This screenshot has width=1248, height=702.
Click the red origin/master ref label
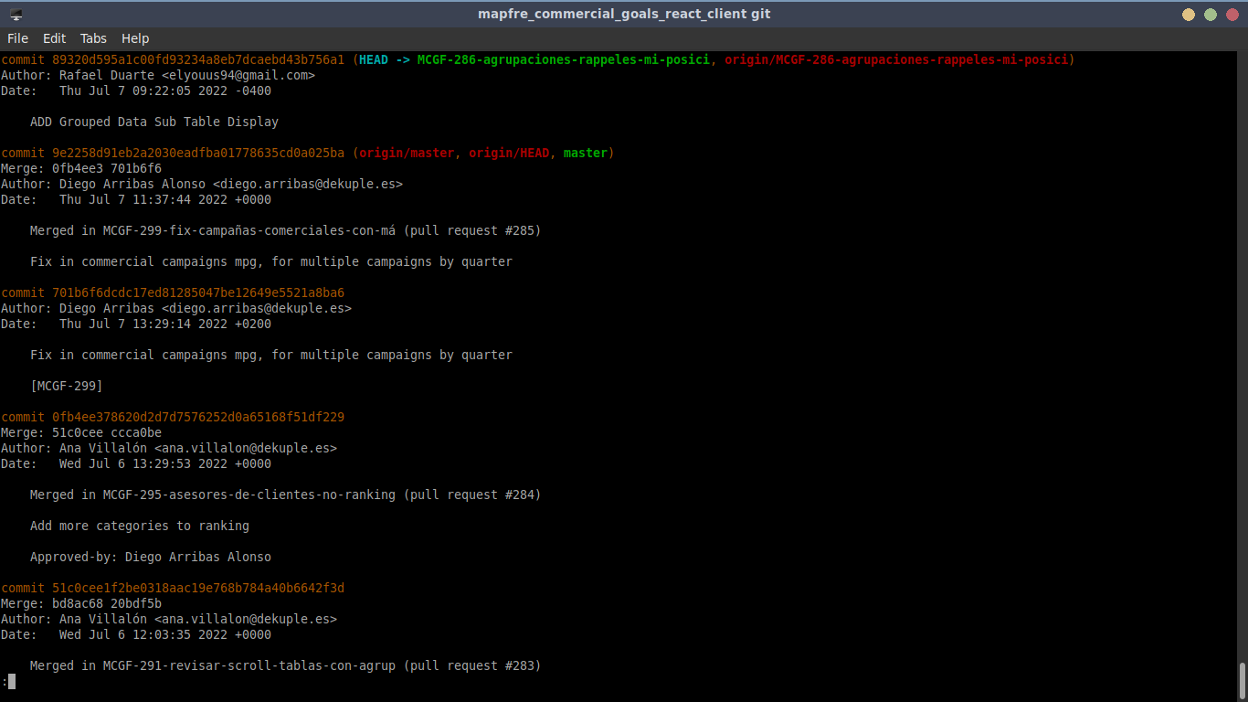tap(406, 154)
